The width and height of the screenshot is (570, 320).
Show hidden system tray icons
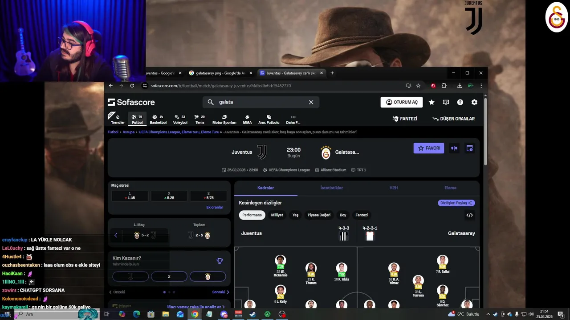pyautogui.click(x=488, y=314)
